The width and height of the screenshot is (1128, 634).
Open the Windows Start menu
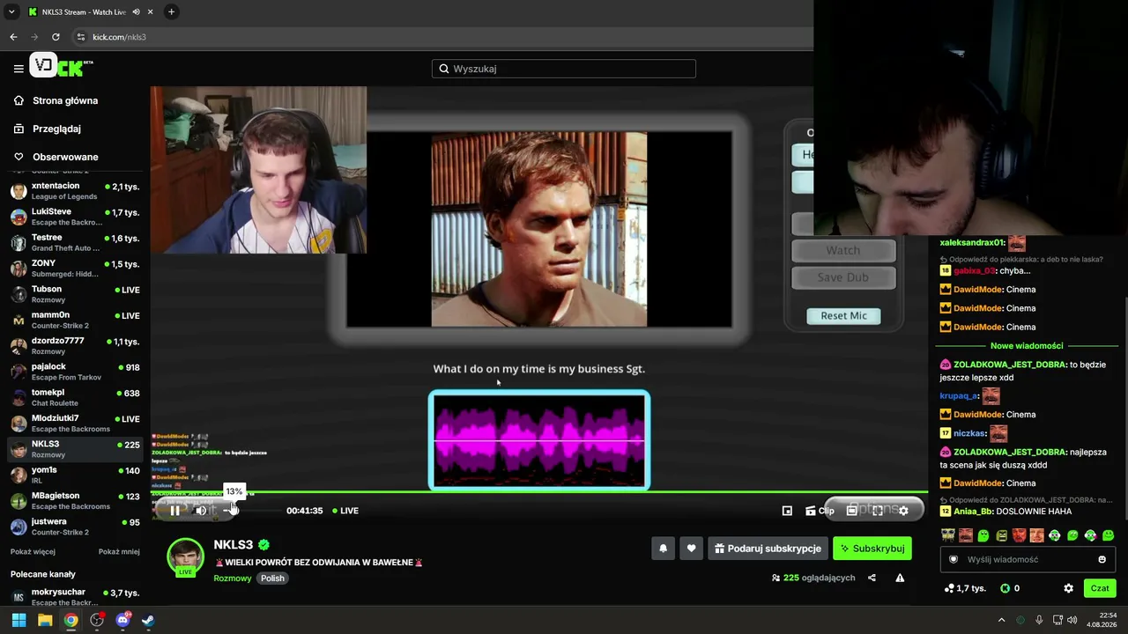[x=19, y=620]
